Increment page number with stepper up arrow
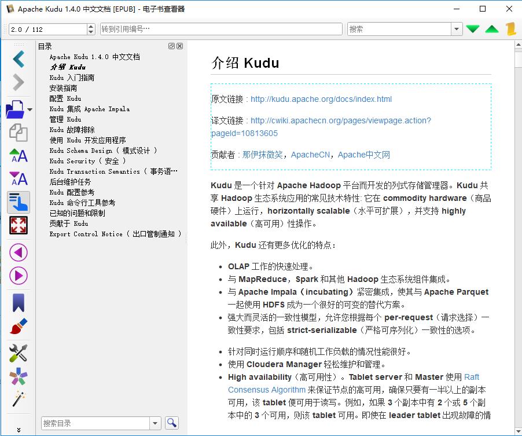Viewport: 522px width, 436px height. pos(91,26)
